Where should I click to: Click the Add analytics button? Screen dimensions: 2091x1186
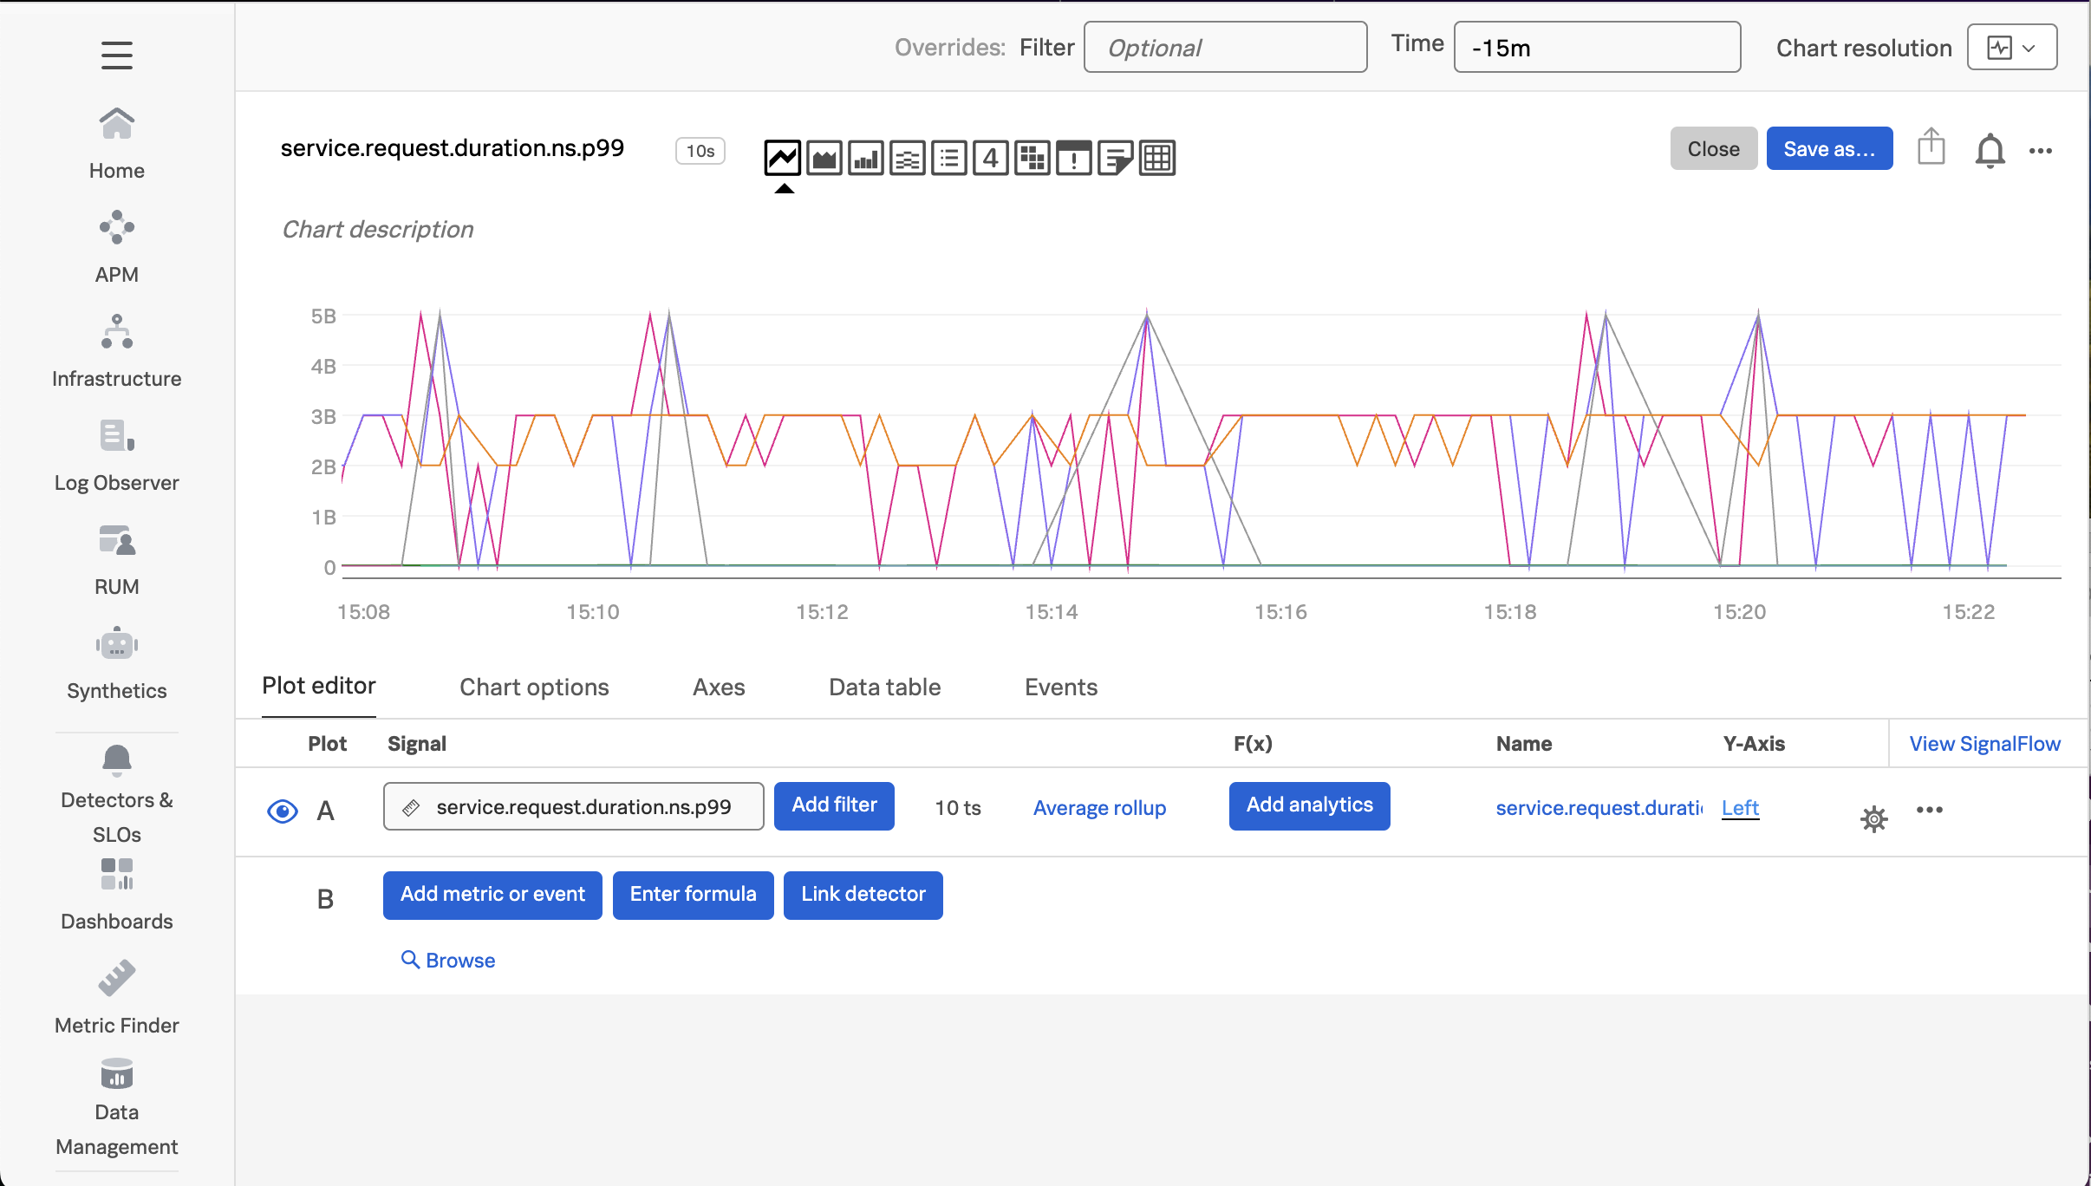tap(1309, 805)
